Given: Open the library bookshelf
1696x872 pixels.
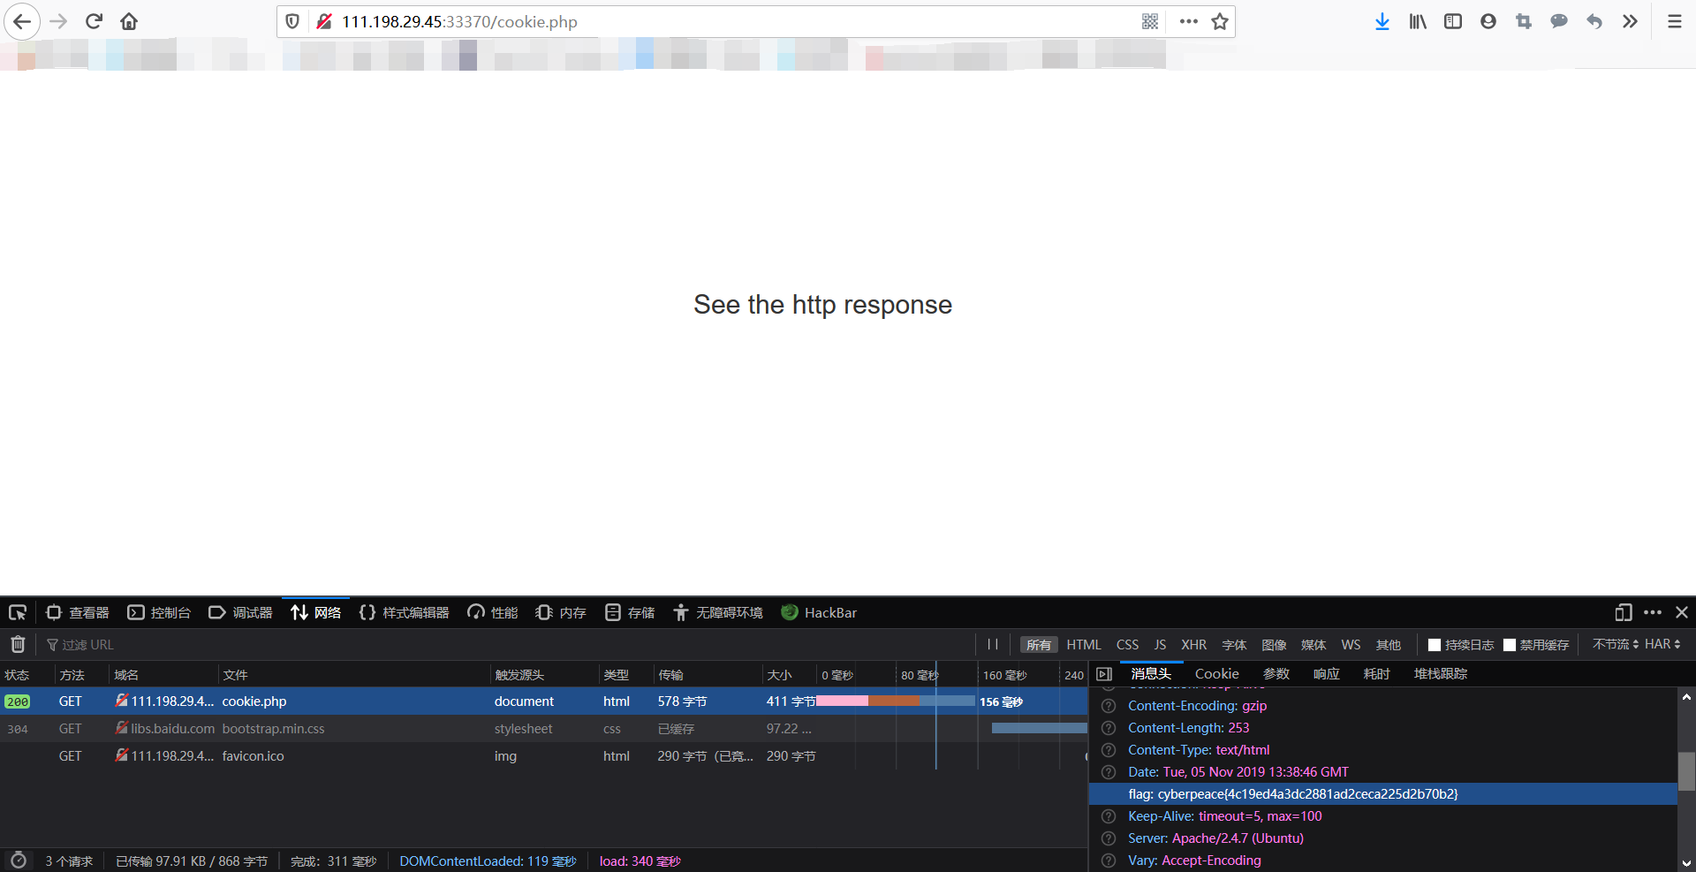Looking at the screenshot, I should click(1418, 21).
